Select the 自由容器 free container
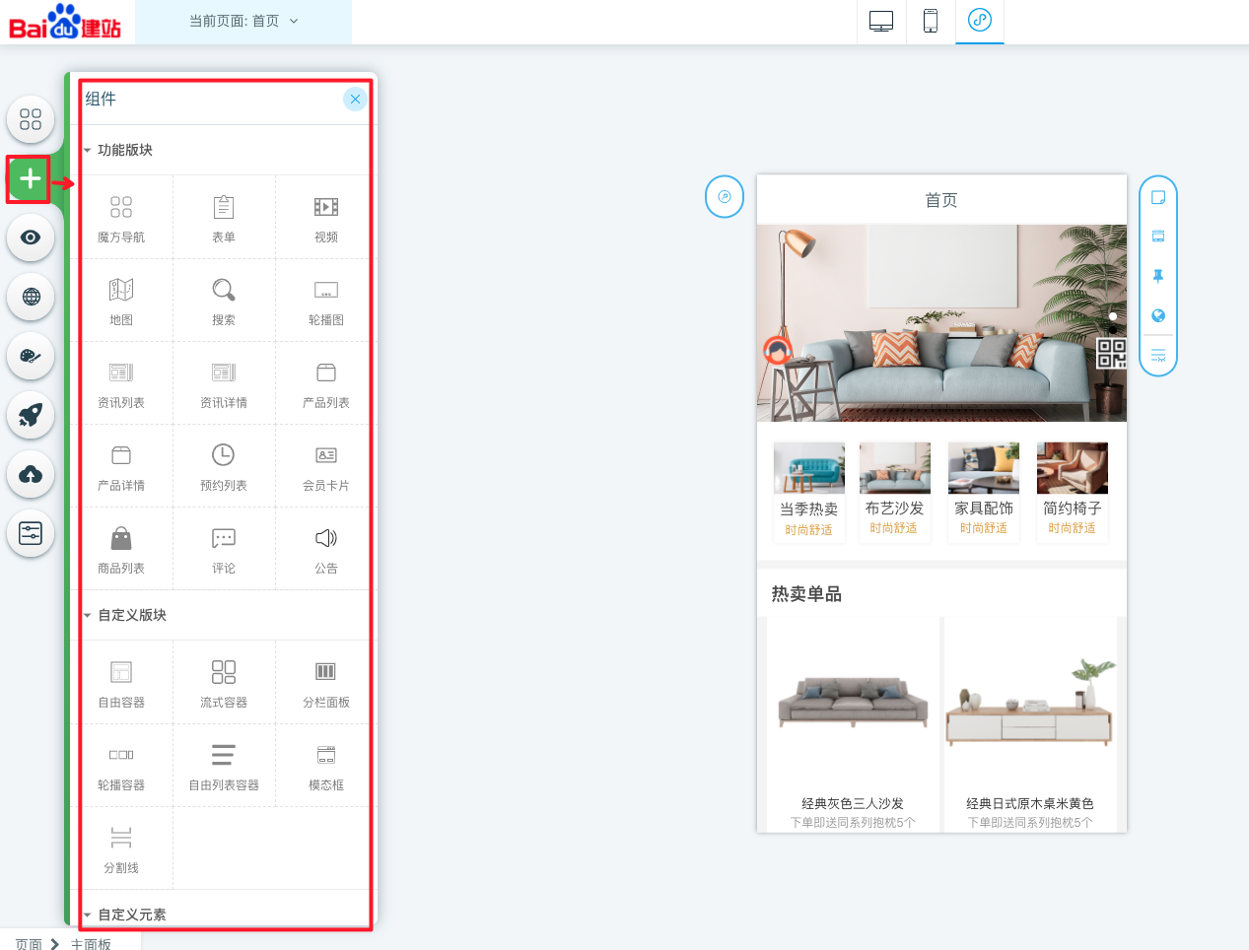The width and height of the screenshot is (1249, 950). point(121,683)
